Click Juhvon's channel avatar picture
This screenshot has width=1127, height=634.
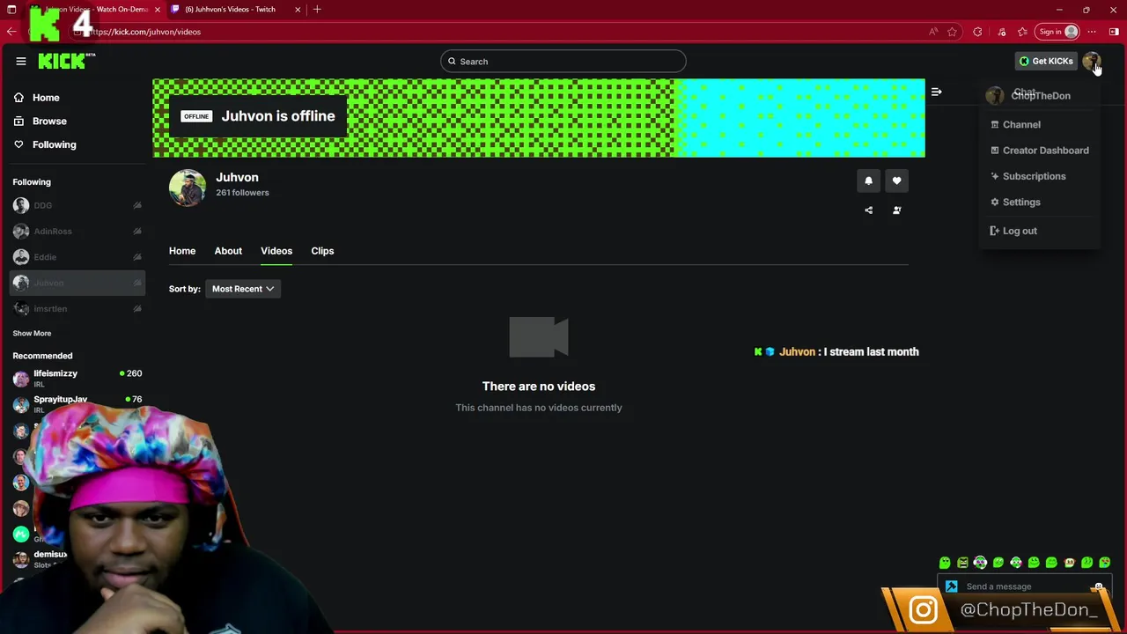pyautogui.click(x=188, y=188)
